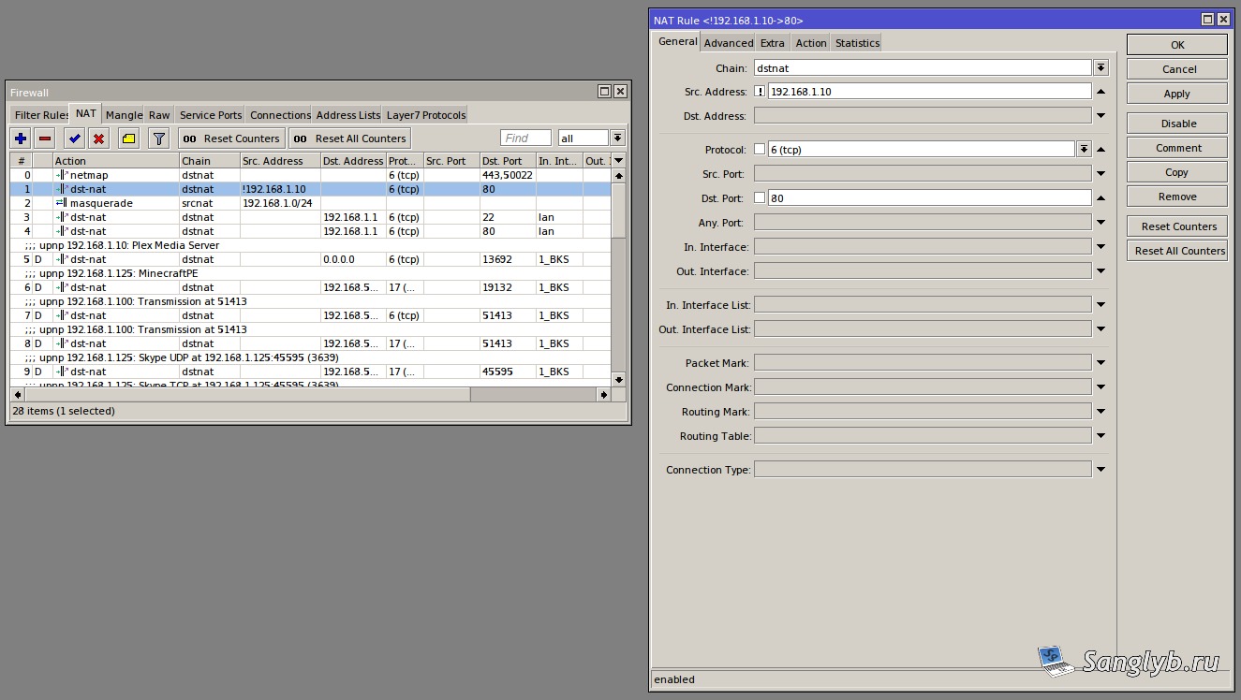
Task: Add comment with yellow note icon
Action: point(129,139)
